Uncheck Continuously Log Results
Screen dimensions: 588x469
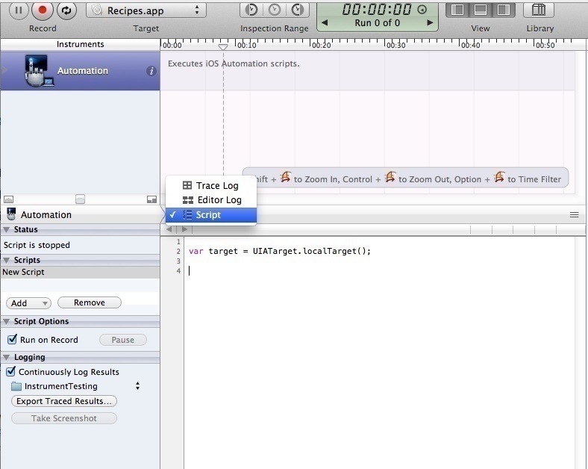click(11, 371)
